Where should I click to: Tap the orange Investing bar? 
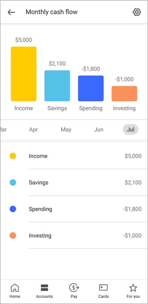(124, 94)
